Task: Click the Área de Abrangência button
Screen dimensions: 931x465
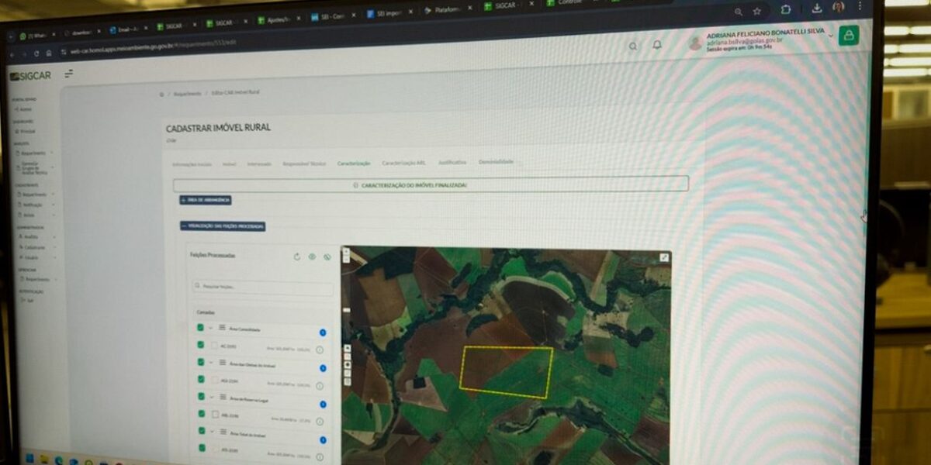Action: (x=206, y=200)
